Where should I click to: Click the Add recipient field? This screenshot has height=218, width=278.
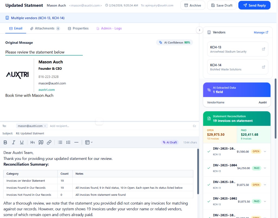point(59,126)
